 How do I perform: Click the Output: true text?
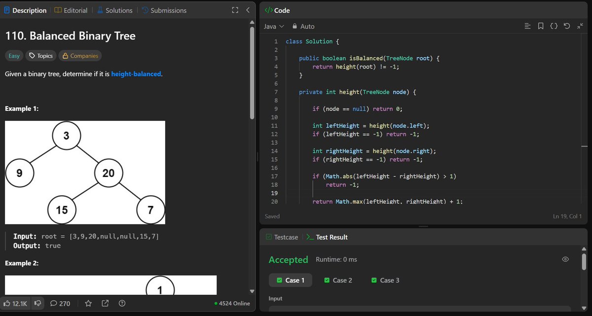pyautogui.click(x=37, y=246)
